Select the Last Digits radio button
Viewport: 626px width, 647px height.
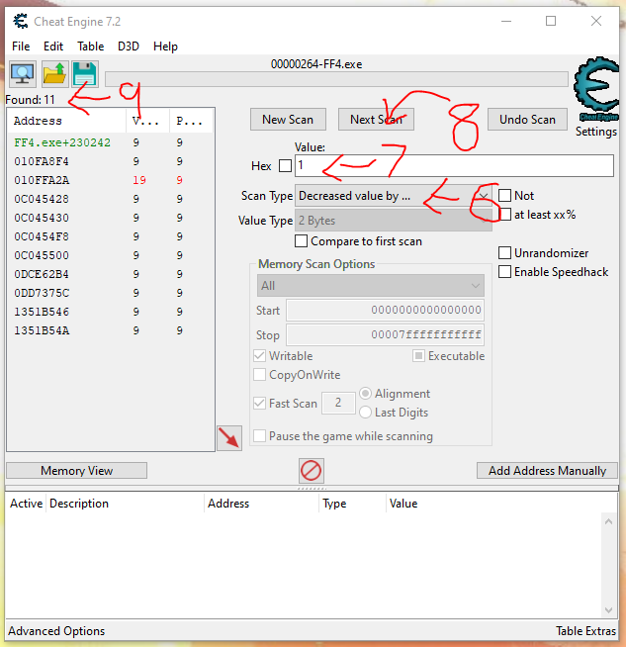click(365, 413)
